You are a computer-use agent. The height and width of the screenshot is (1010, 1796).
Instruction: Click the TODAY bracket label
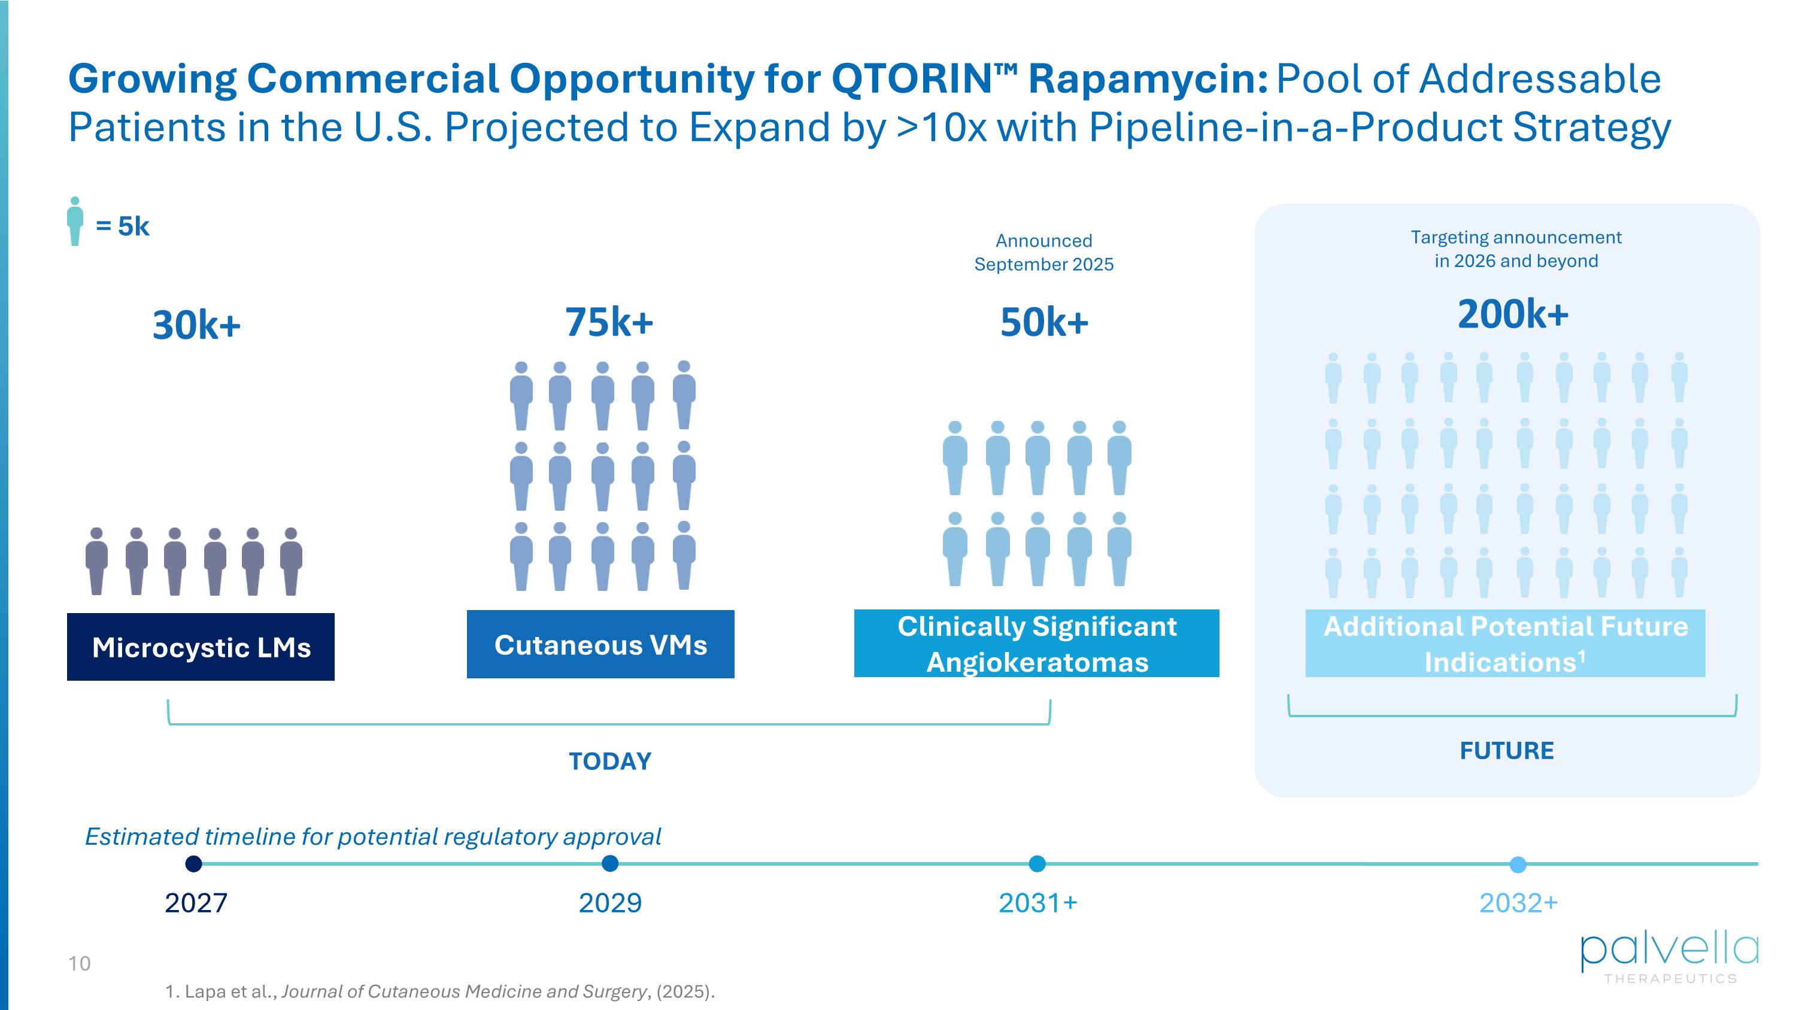pyautogui.click(x=610, y=761)
